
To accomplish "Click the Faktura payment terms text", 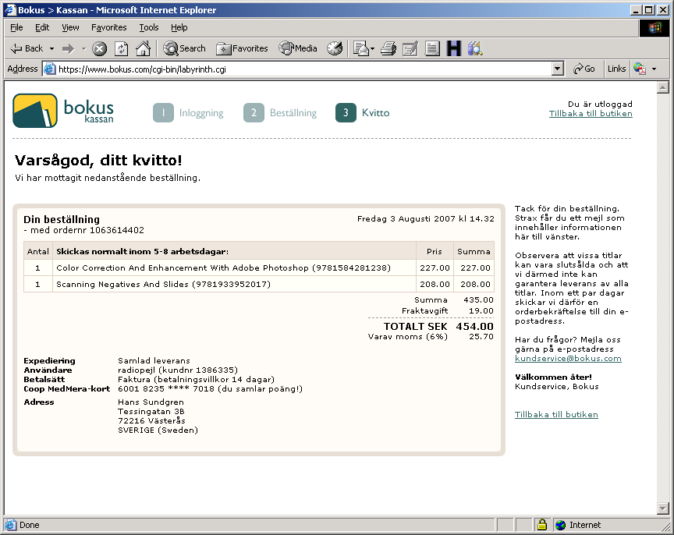I will (x=196, y=380).
